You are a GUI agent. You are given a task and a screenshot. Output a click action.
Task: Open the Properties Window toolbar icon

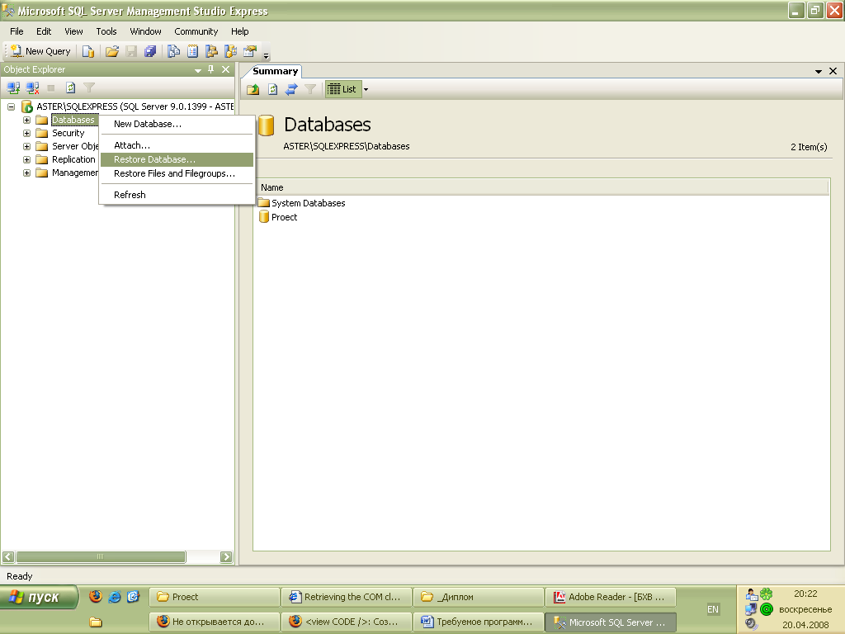(x=249, y=51)
